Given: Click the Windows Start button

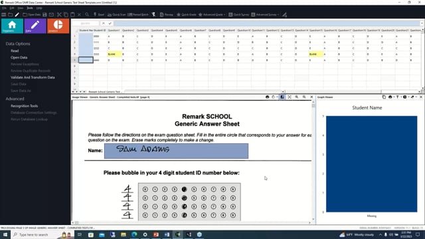Looking at the screenshot, I should point(5,234).
